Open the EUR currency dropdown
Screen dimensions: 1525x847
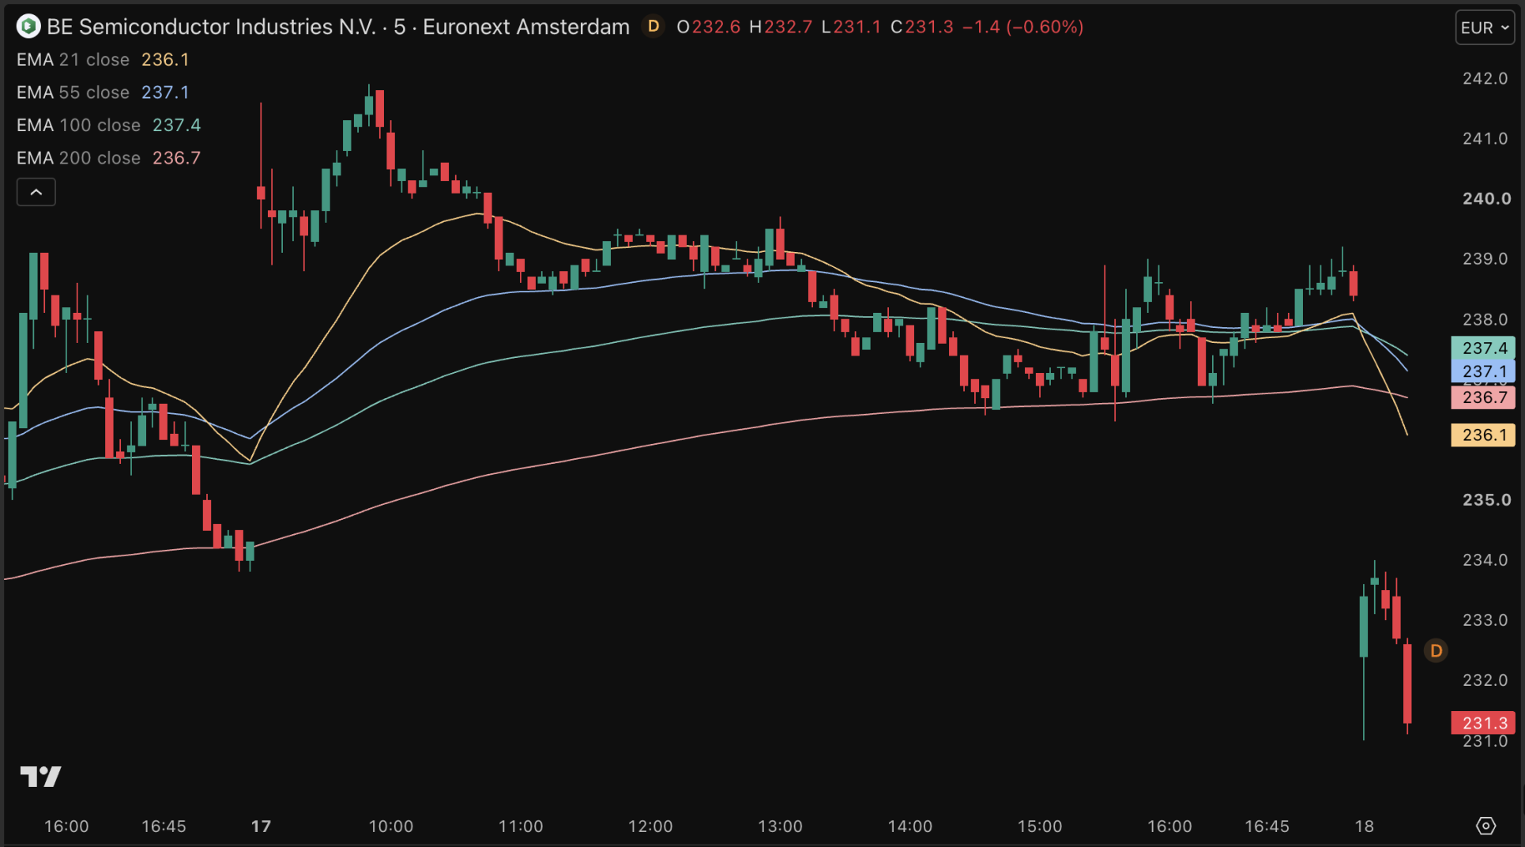(x=1485, y=28)
